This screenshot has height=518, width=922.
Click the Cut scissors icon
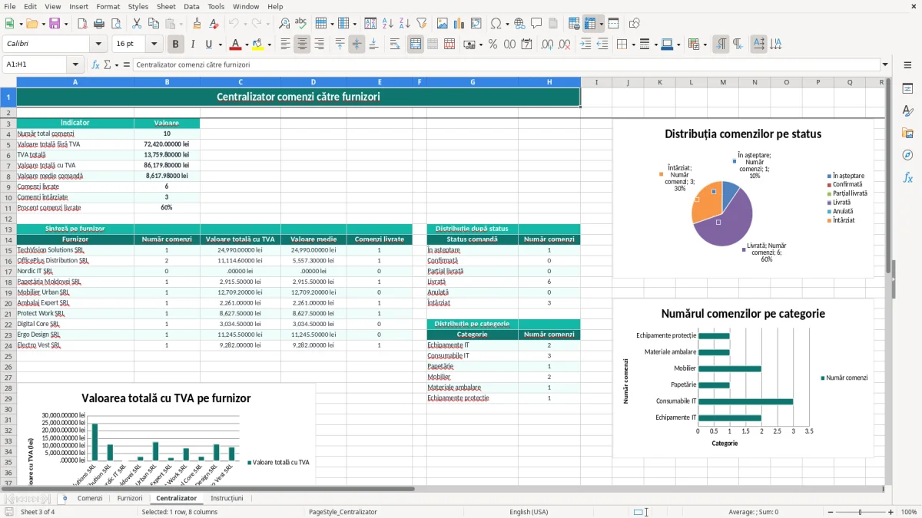click(x=136, y=24)
